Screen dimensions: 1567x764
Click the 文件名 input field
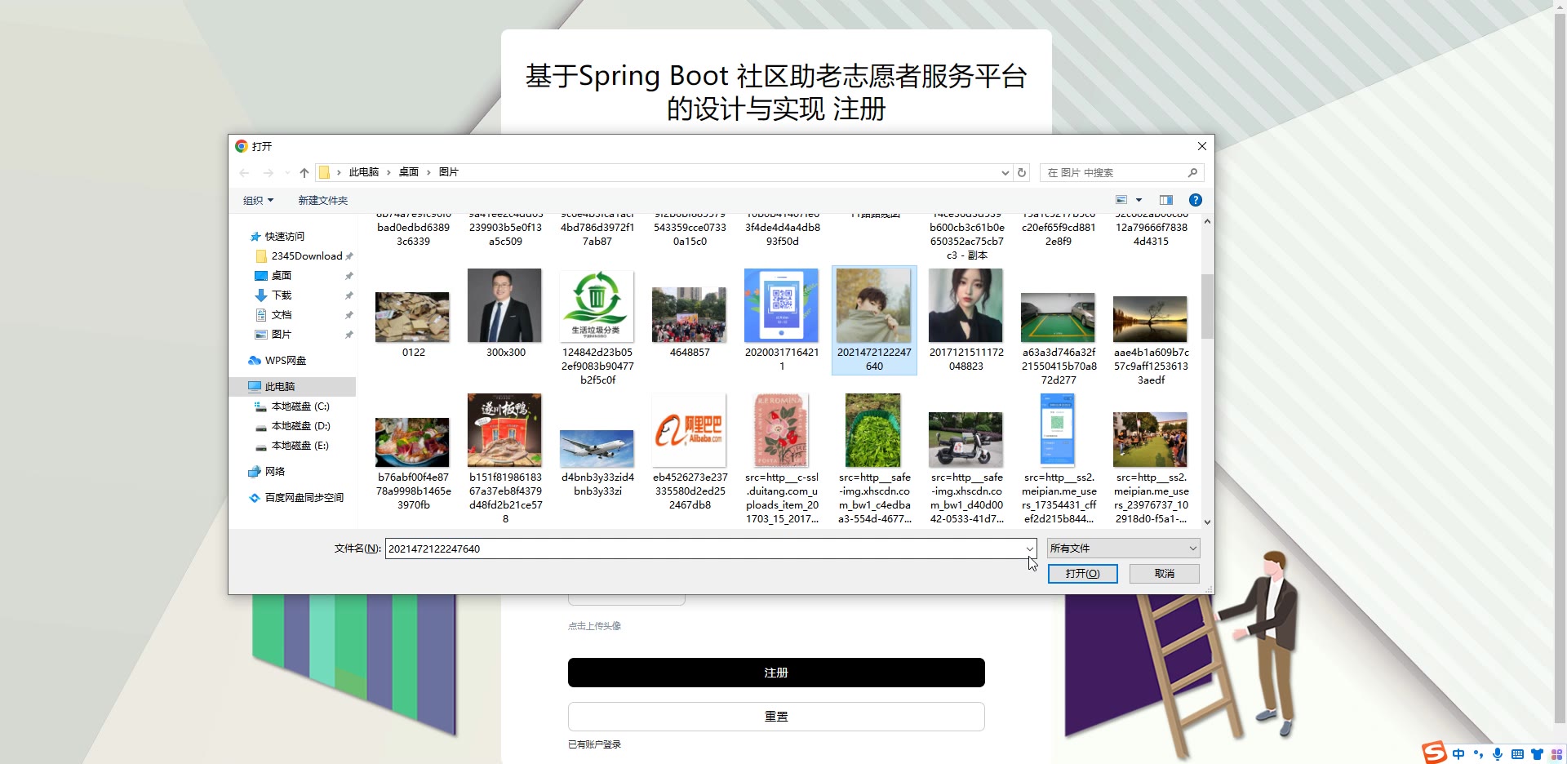tap(702, 549)
